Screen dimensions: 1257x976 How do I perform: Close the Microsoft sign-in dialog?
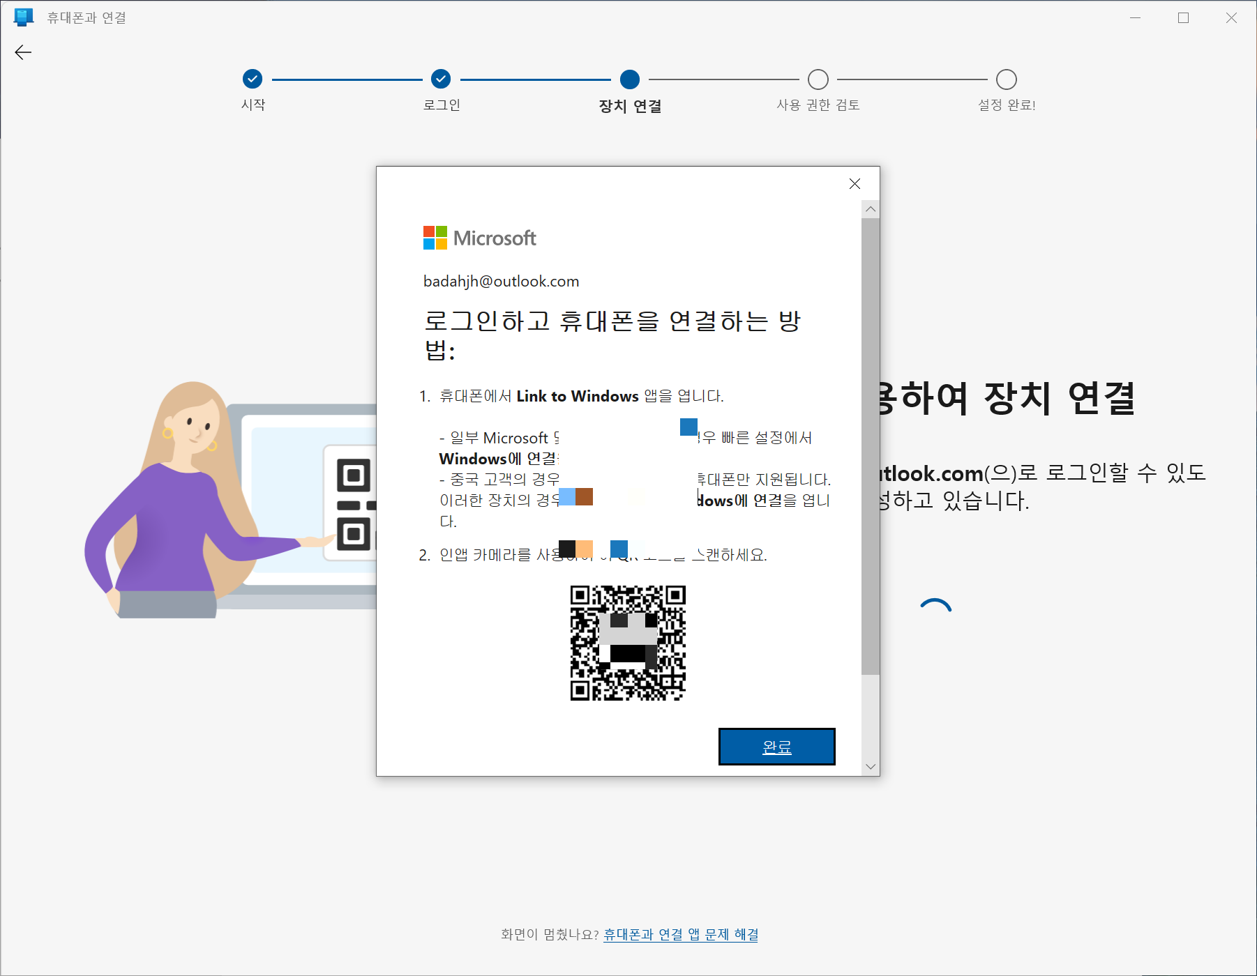click(855, 183)
